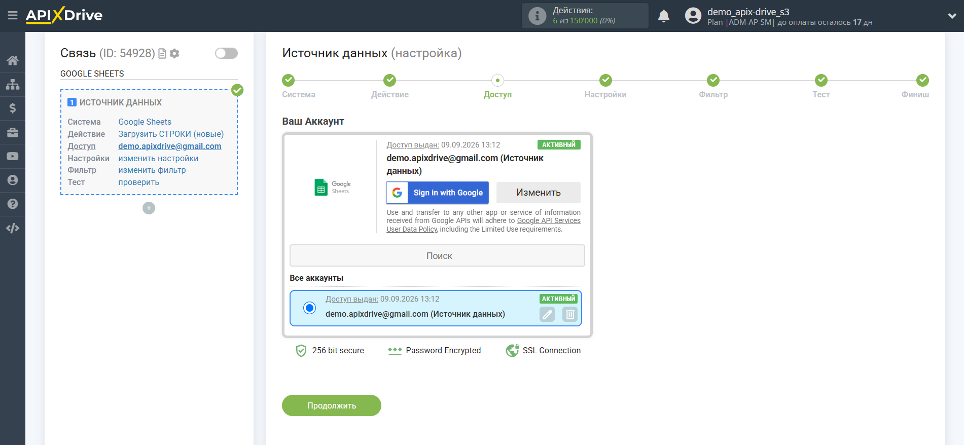Click the actions info icon
This screenshot has height=445, width=964.
coord(537,16)
